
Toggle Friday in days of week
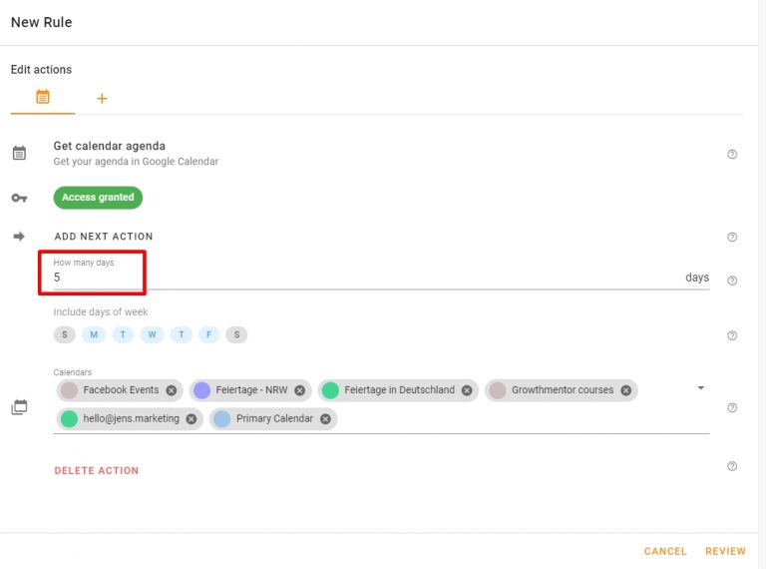[209, 334]
